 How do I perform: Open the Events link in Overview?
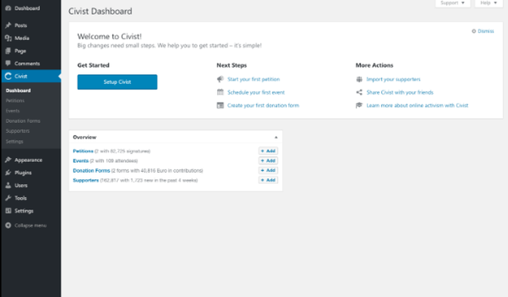click(81, 161)
